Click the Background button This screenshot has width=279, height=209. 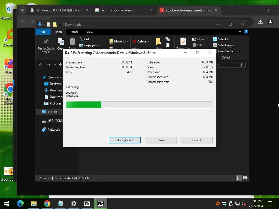tap(125, 140)
